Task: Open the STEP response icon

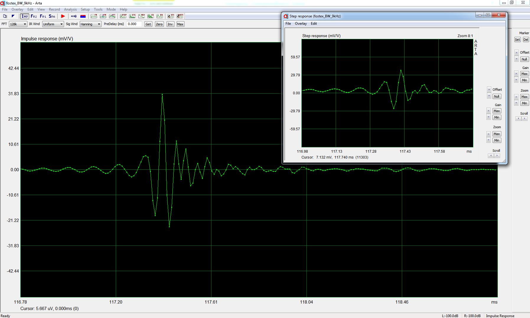Action: click(x=123, y=16)
